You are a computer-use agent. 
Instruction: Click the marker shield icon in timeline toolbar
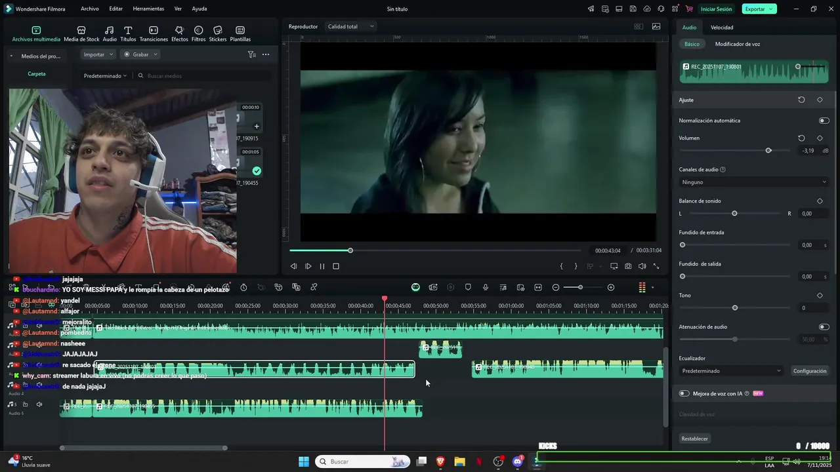468,287
